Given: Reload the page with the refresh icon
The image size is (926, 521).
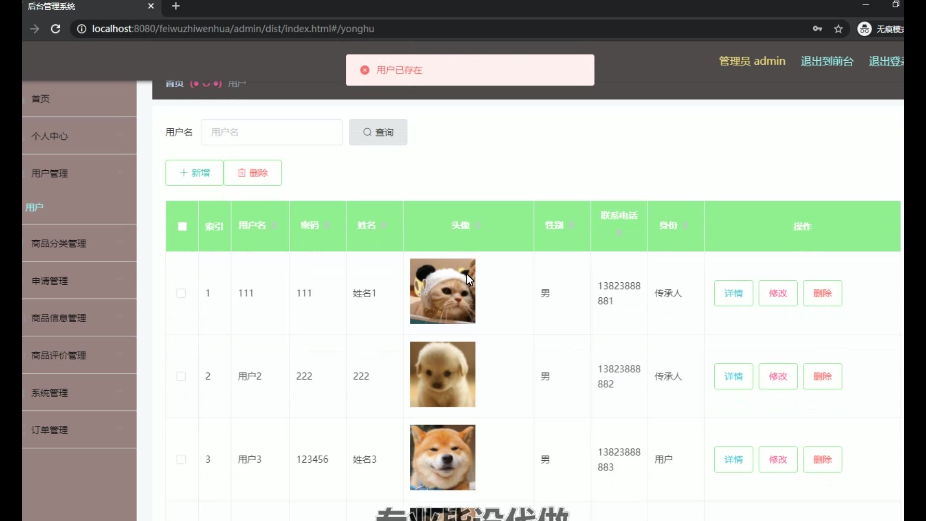Looking at the screenshot, I should [x=55, y=29].
